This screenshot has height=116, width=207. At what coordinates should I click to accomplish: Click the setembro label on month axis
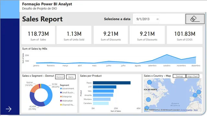152,65
